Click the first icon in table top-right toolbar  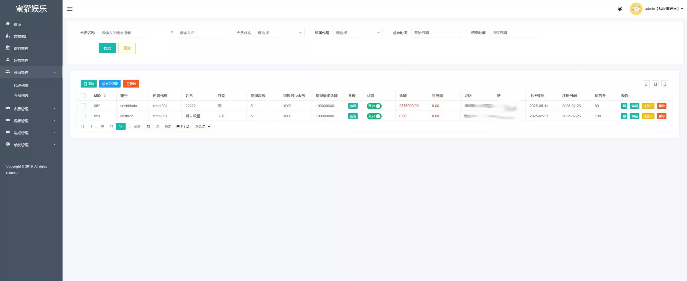(646, 84)
